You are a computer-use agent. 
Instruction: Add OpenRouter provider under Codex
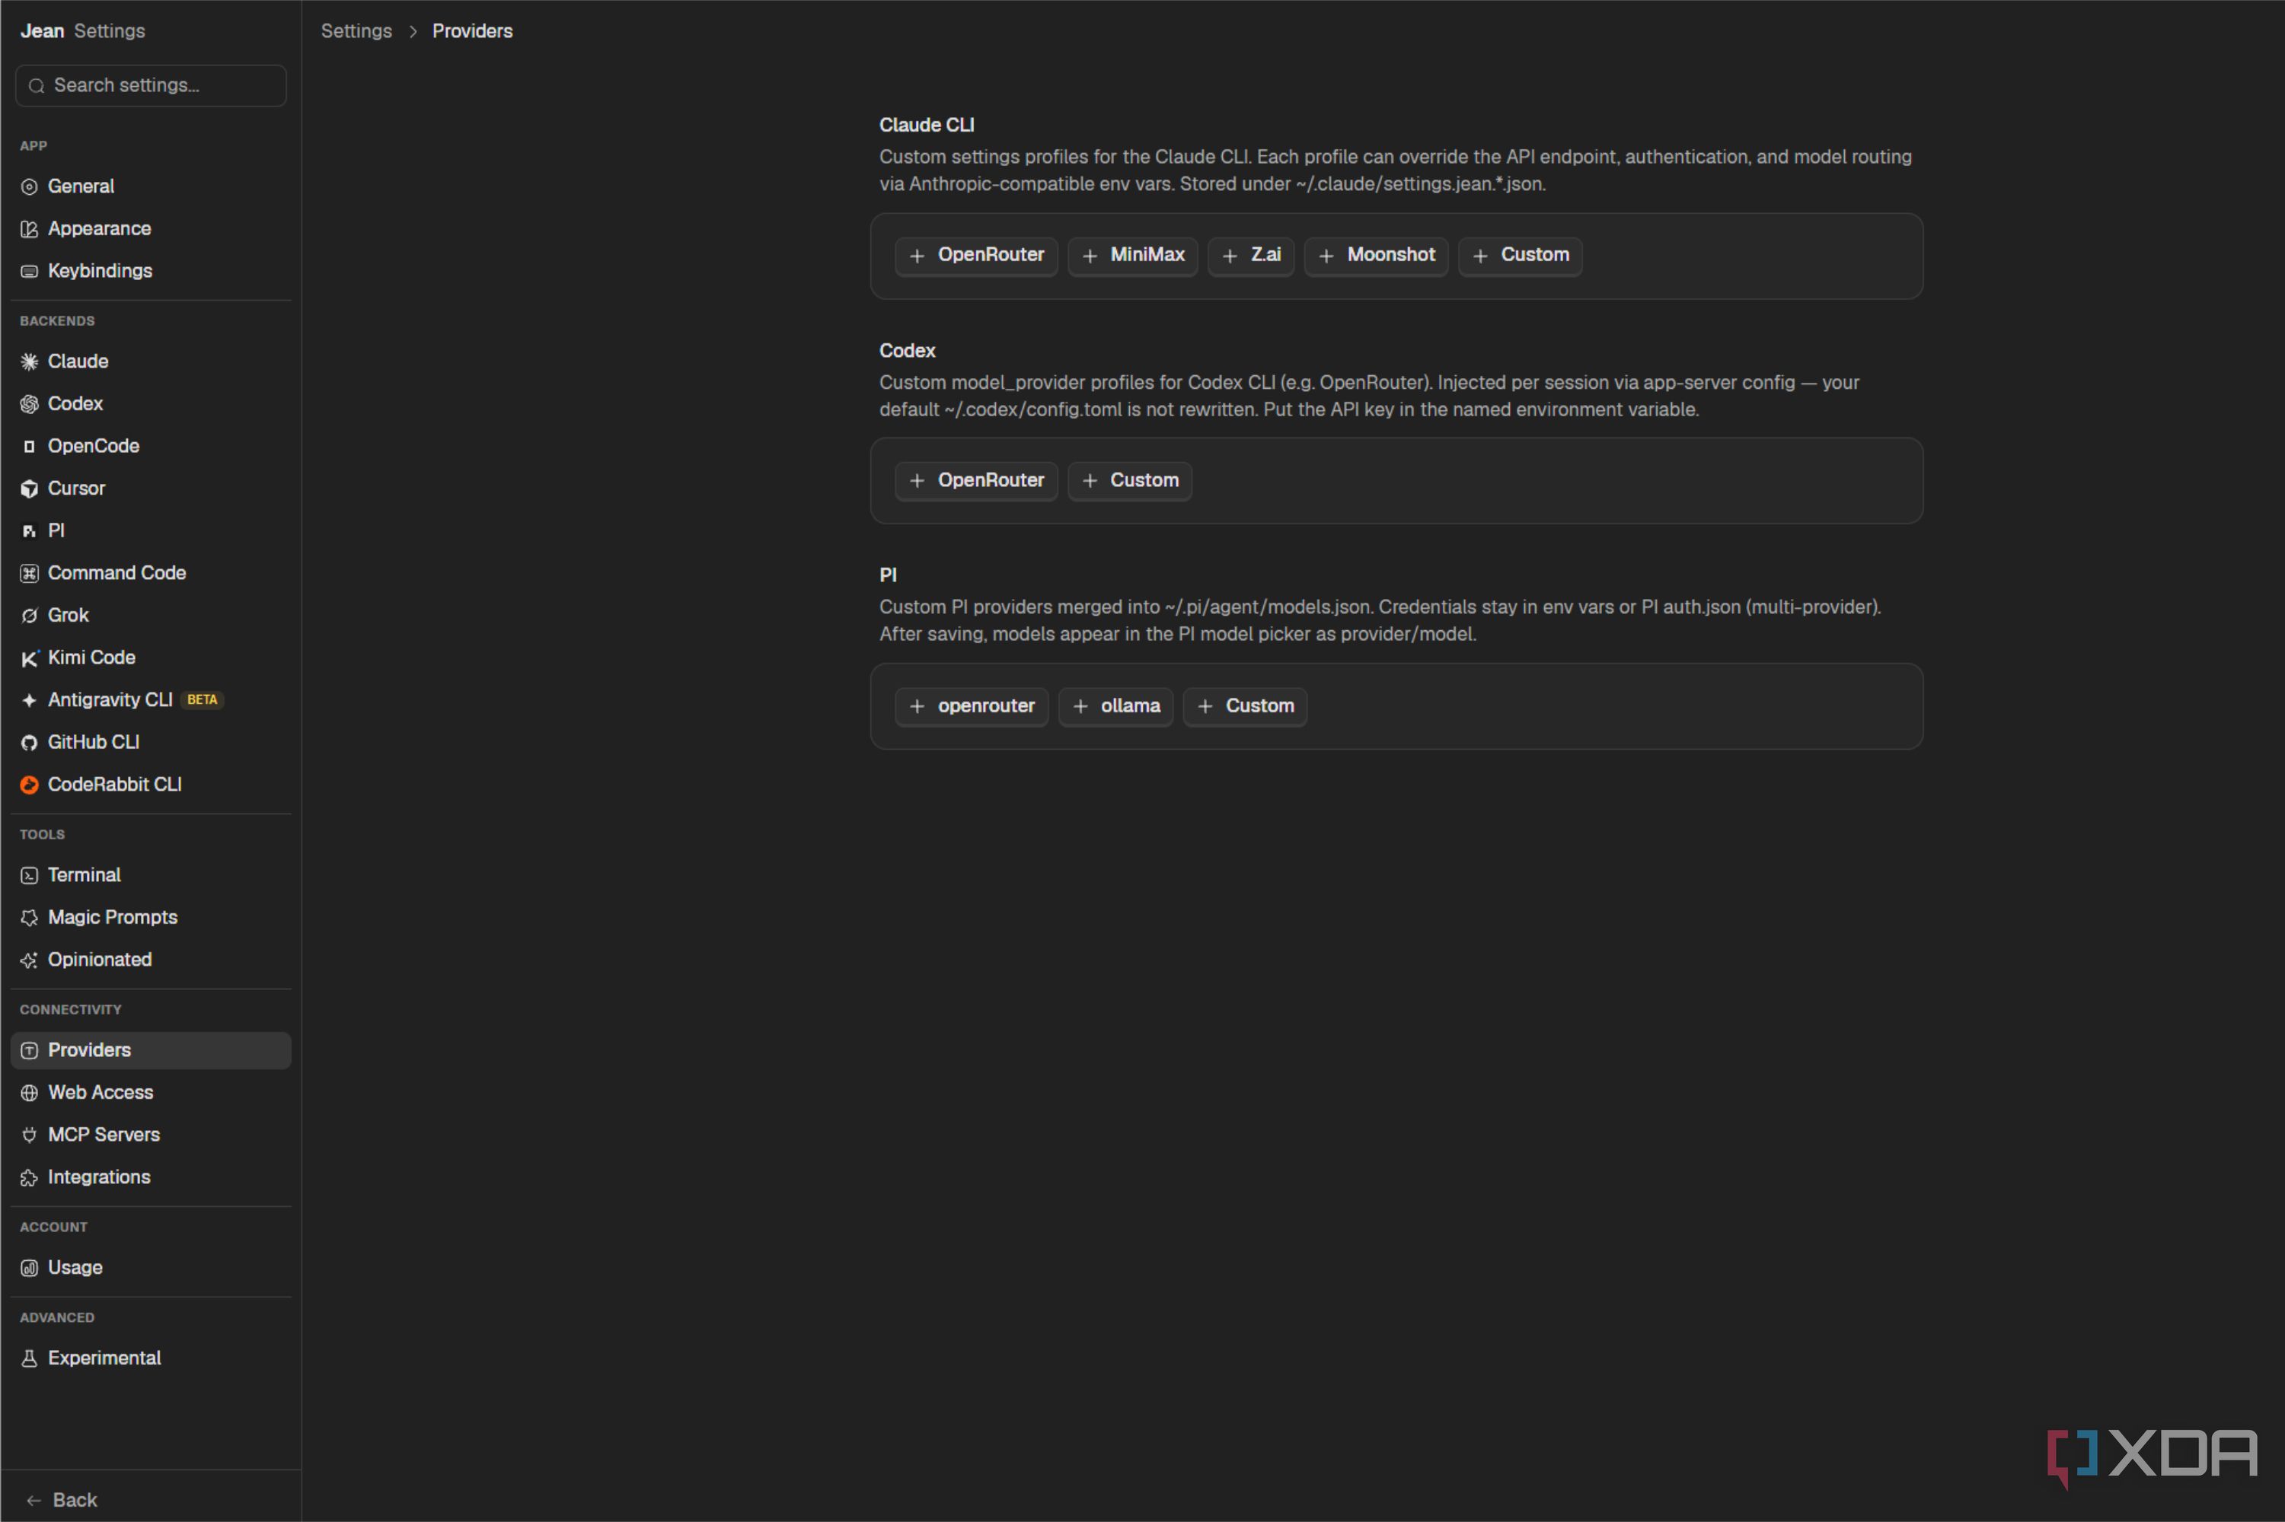click(x=976, y=480)
